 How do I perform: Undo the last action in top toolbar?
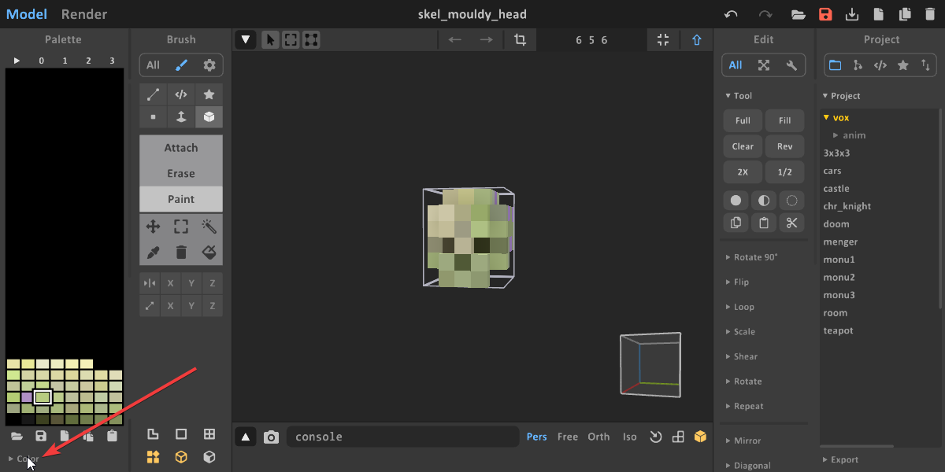pos(731,14)
